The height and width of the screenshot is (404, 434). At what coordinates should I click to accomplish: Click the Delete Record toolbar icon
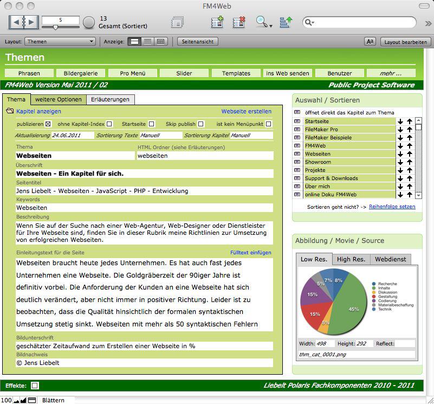tap(239, 22)
